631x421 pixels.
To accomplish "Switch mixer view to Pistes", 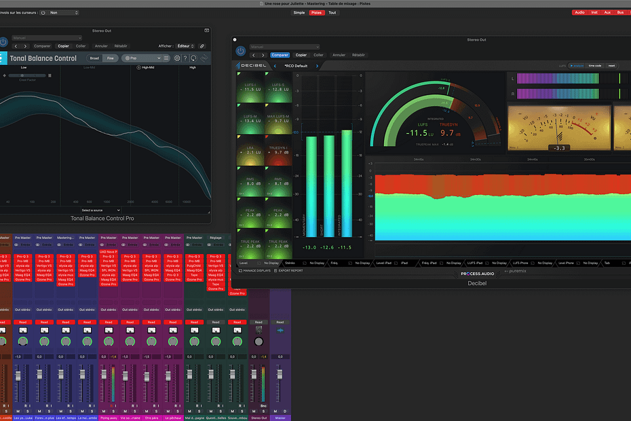I will pyautogui.click(x=317, y=12).
